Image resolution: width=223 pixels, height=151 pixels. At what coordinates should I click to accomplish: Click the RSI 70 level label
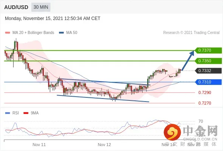click(201, 121)
